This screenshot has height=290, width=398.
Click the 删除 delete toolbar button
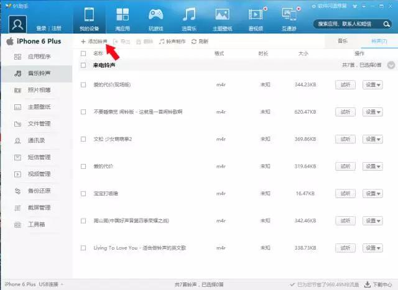point(144,42)
